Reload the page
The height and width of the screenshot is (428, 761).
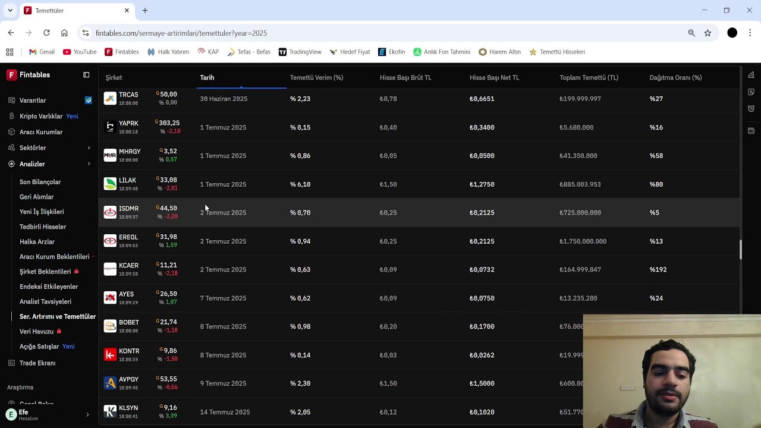46,33
